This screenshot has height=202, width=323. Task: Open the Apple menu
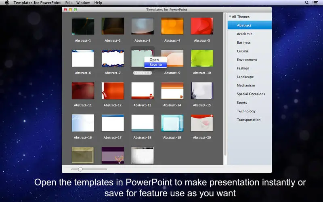pyautogui.click(x=7, y=3)
